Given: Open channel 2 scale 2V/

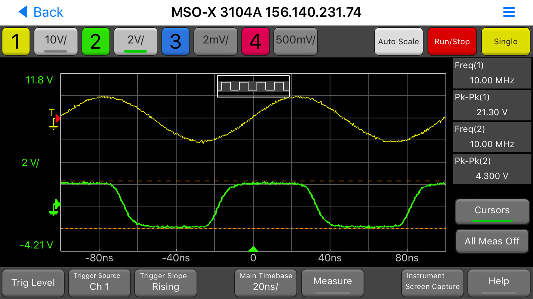Looking at the screenshot, I should tap(136, 41).
